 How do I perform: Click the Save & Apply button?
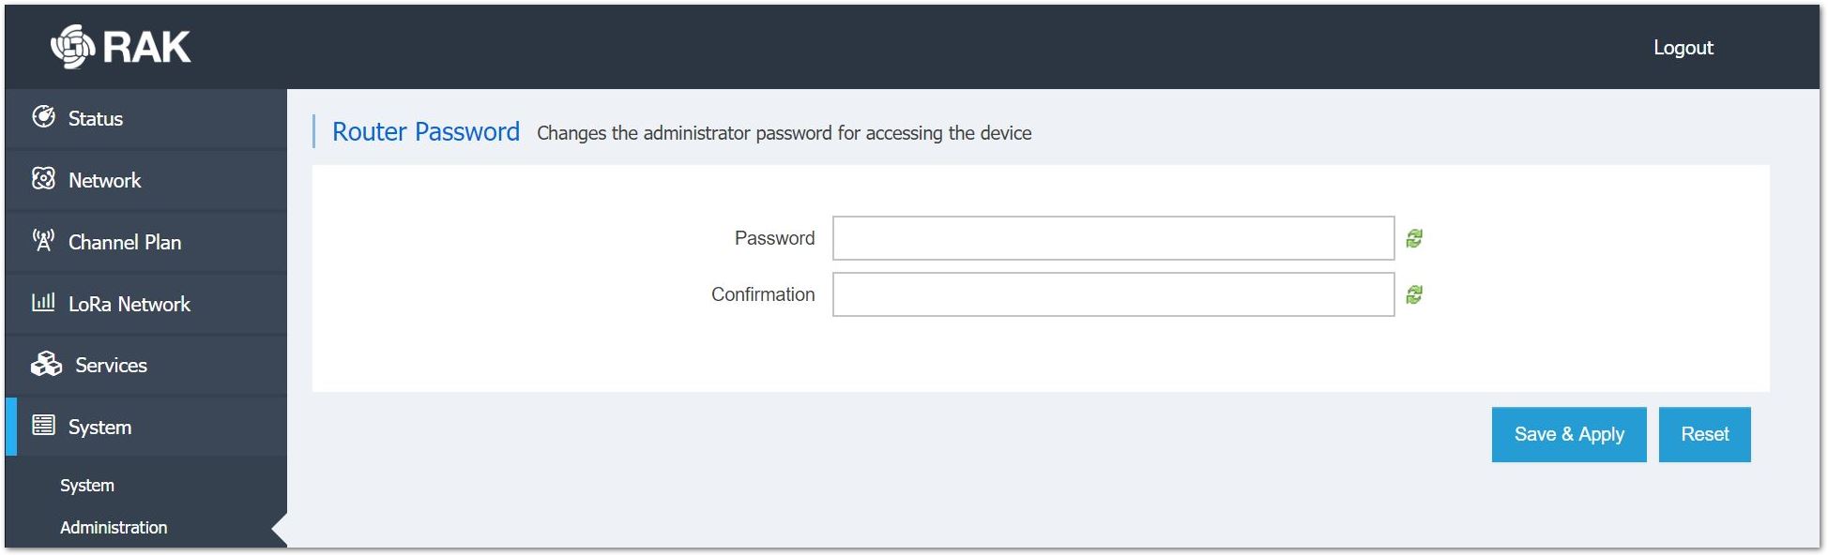[x=1569, y=434]
